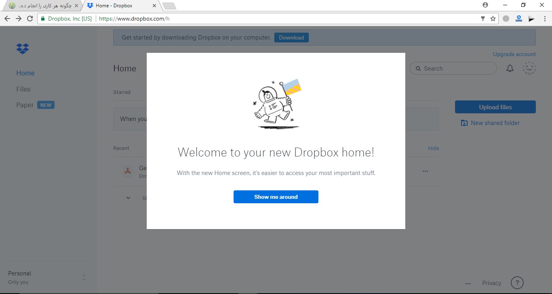Click the "Only you" text in sidebar

(x=18, y=282)
